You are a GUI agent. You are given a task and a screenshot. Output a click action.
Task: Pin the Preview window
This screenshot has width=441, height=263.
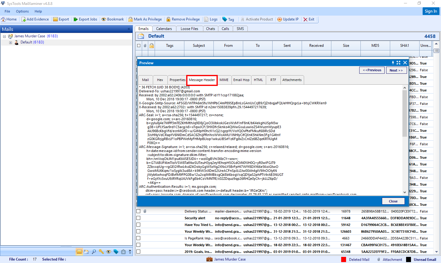[393, 63]
